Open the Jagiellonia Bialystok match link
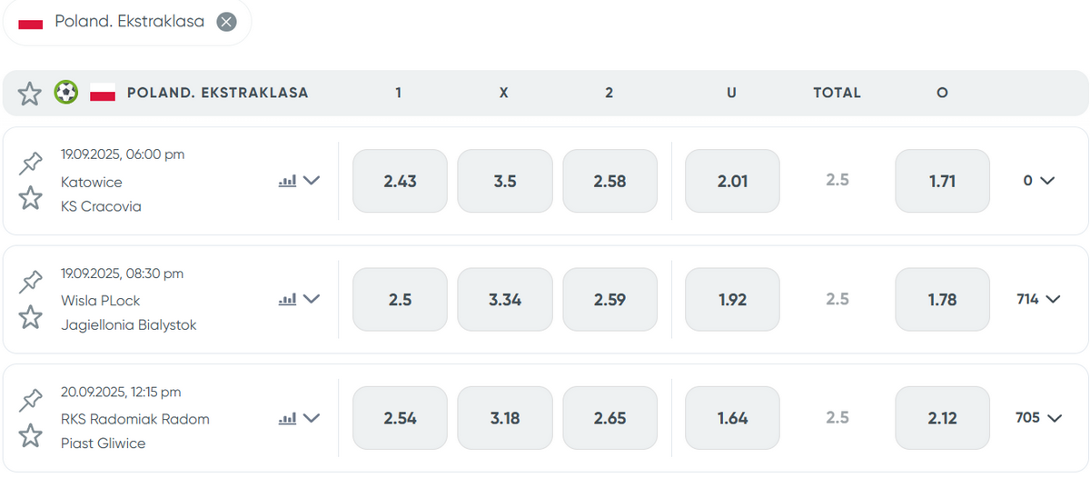1090x478 pixels. 128,324
